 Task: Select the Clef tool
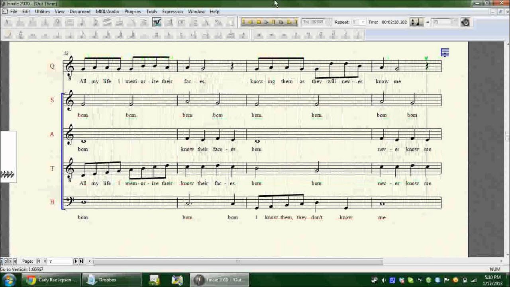(57, 22)
